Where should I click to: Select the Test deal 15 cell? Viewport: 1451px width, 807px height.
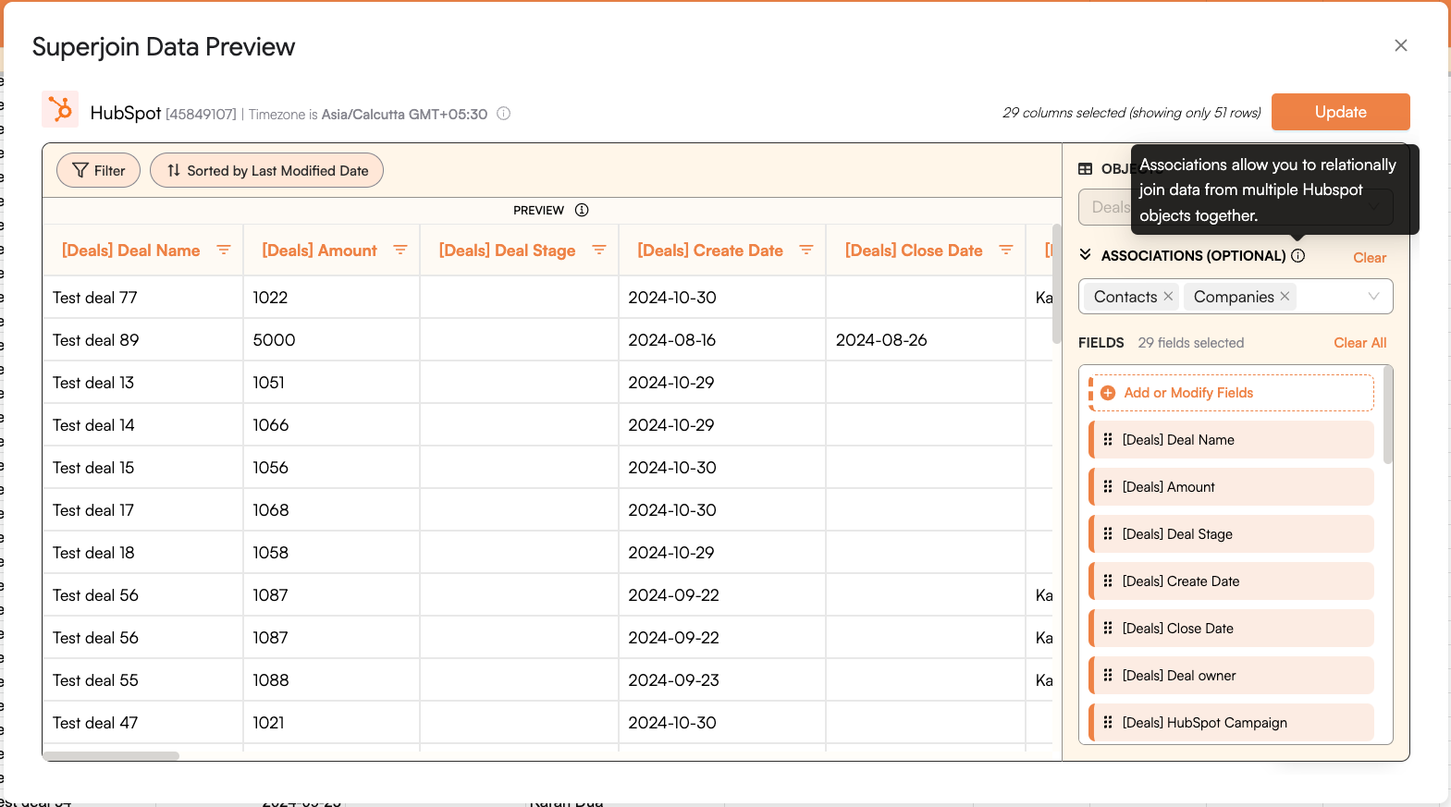[x=142, y=468]
